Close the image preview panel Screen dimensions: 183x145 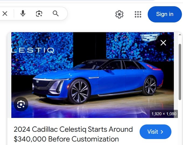(163, 43)
